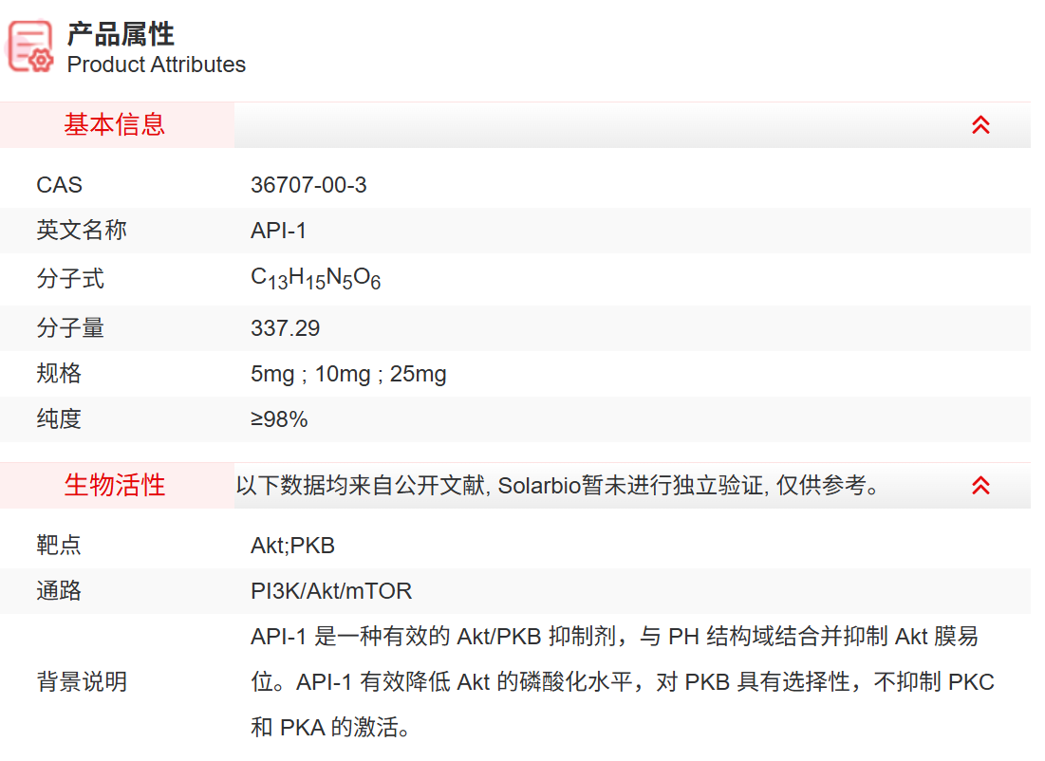Click the Solarbio disclaimer text
Screen dimensions: 1045x761
click(x=558, y=486)
